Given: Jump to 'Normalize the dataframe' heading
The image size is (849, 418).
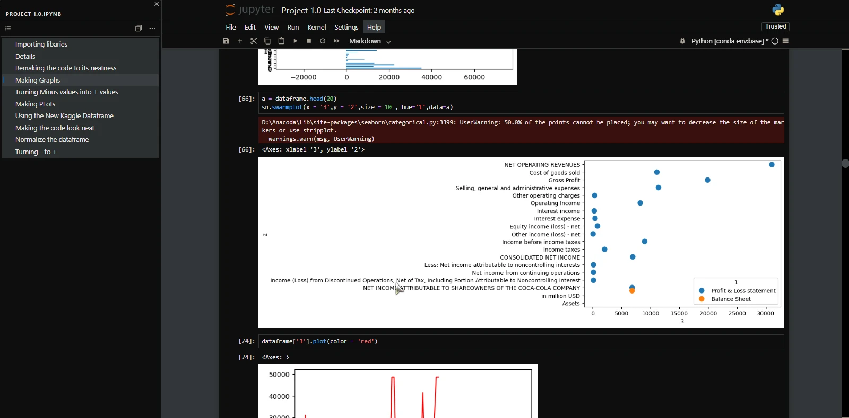Looking at the screenshot, I should [x=52, y=140].
